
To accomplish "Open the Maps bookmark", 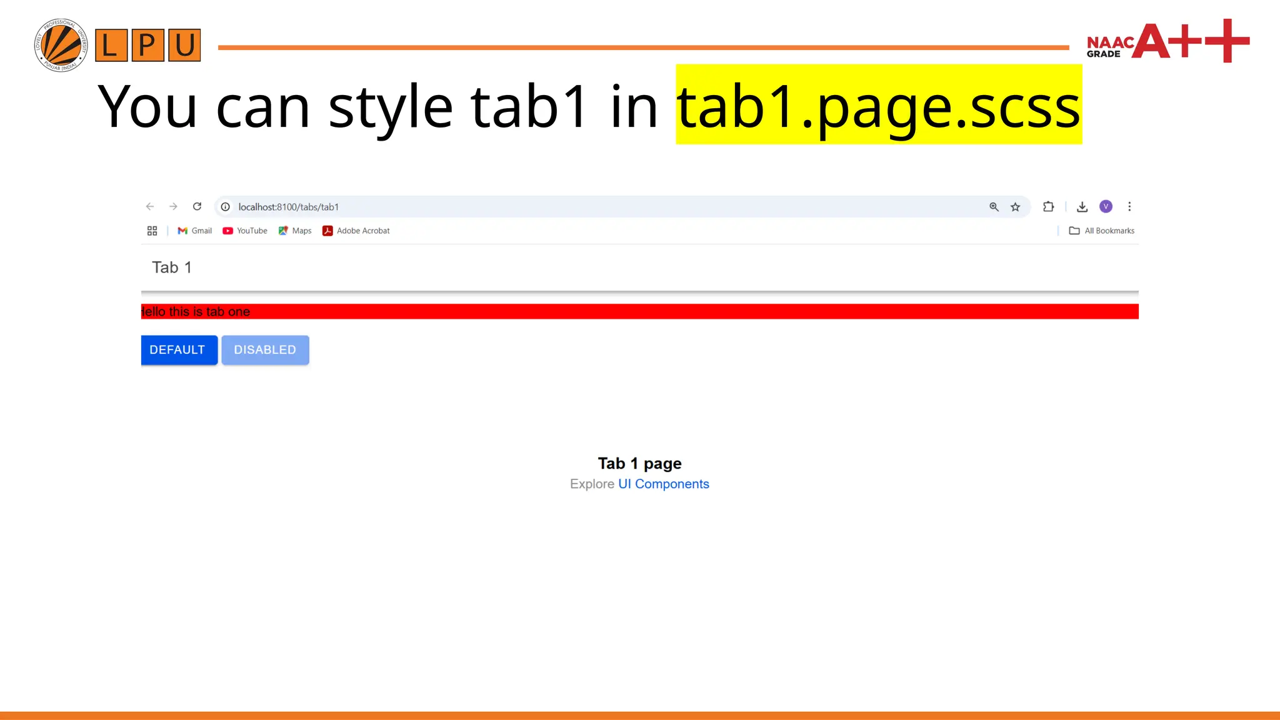I will [295, 231].
